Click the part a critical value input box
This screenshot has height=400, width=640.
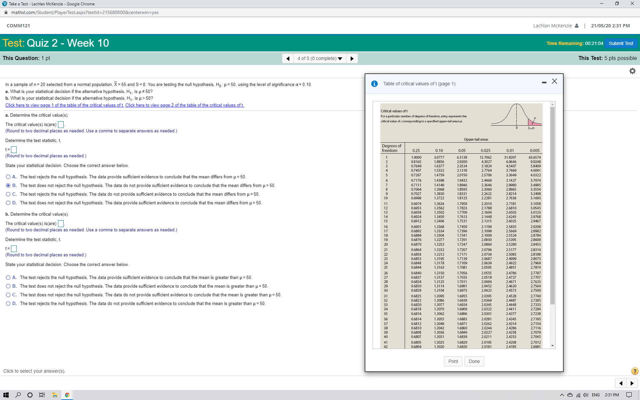tap(61, 125)
